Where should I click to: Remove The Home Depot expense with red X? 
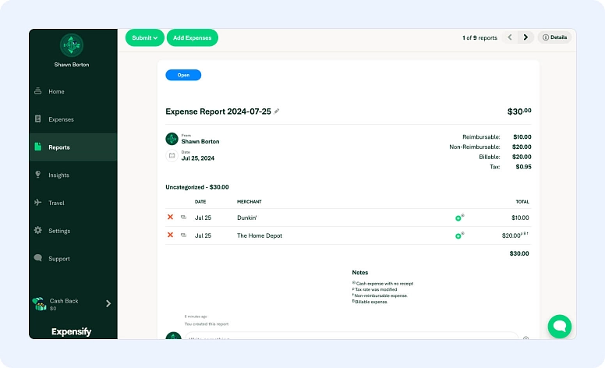tap(170, 235)
